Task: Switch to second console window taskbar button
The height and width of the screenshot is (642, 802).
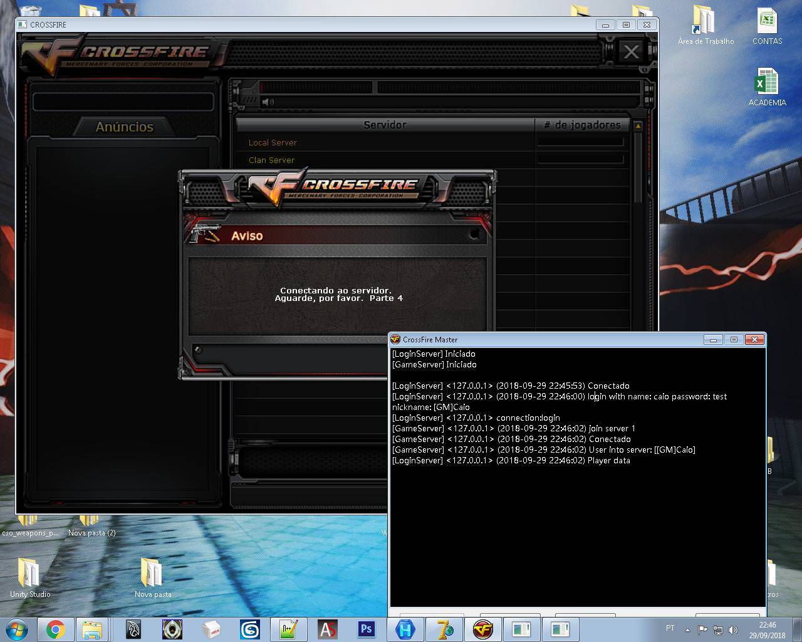Action: click(x=561, y=629)
